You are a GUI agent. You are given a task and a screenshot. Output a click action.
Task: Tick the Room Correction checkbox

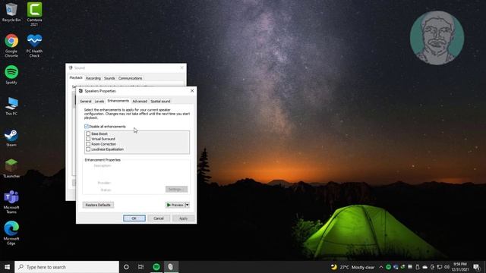tap(88, 144)
